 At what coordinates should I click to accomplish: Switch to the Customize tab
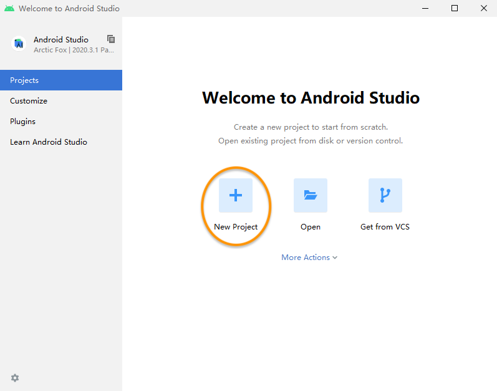coord(61,101)
